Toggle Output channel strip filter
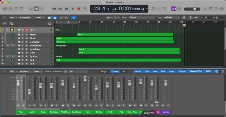Image resolution: width=226 pixels, height=117 pixels. click(182, 71)
